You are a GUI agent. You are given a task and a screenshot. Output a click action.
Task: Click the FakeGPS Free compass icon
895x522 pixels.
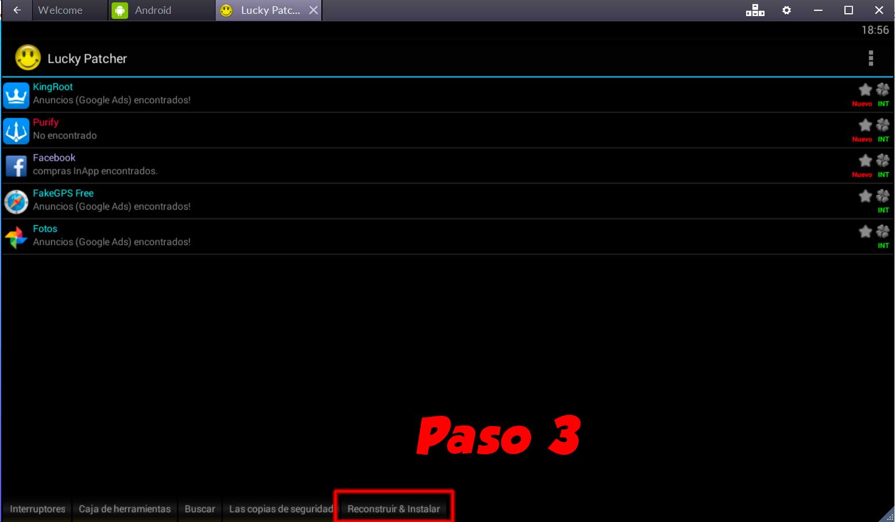pyautogui.click(x=16, y=202)
